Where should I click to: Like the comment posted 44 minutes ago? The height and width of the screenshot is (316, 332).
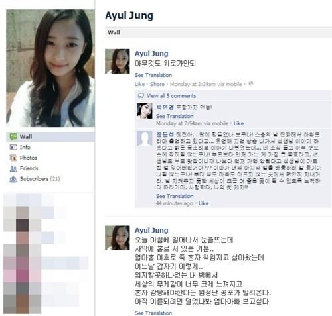203,203
